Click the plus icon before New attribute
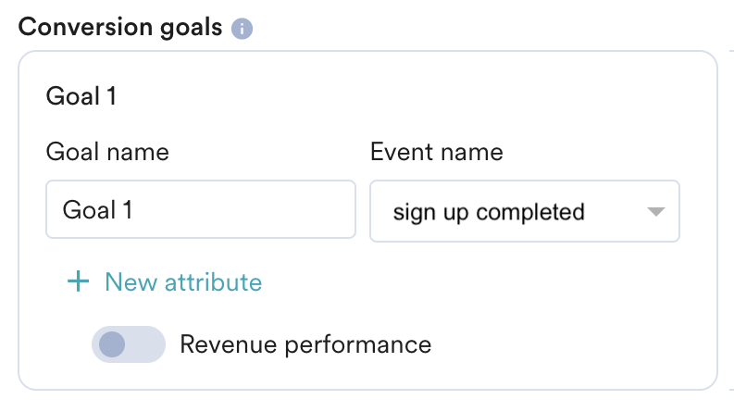This screenshot has width=734, height=412. click(x=79, y=282)
